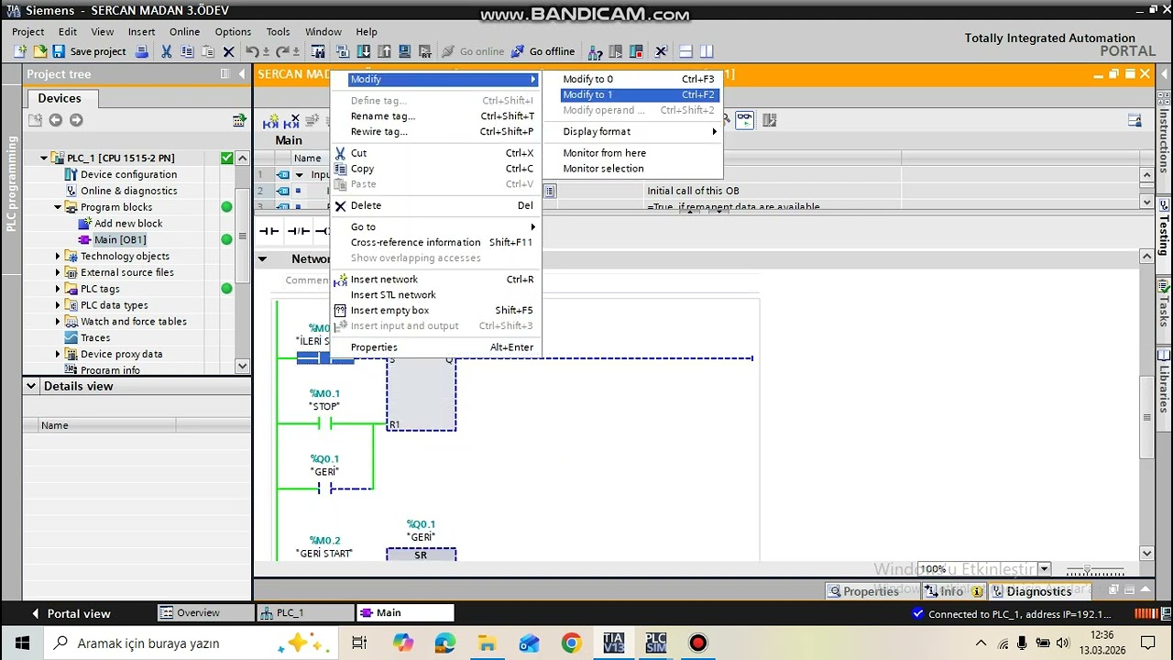Collapse the Network section arrow
Viewport: 1173px width, 660px height.
click(262, 259)
